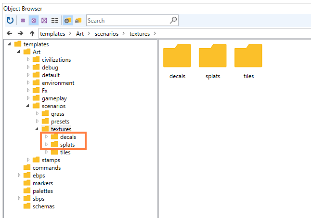
Task: Select the grass folder in tree
Action: point(53,114)
